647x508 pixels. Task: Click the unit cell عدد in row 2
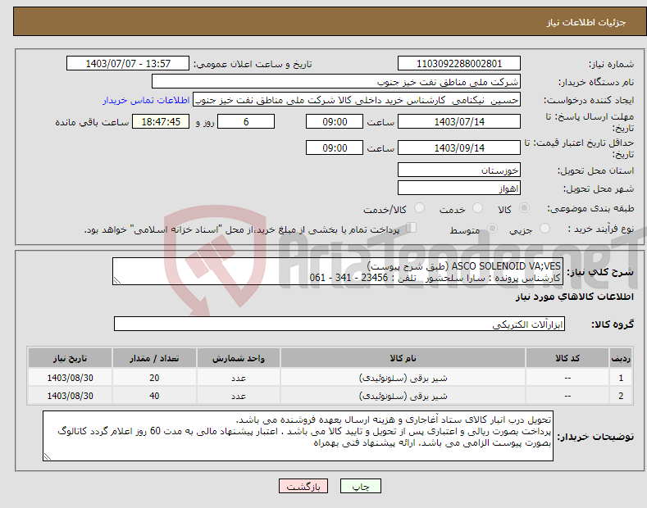pyautogui.click(x=239, y=396)
